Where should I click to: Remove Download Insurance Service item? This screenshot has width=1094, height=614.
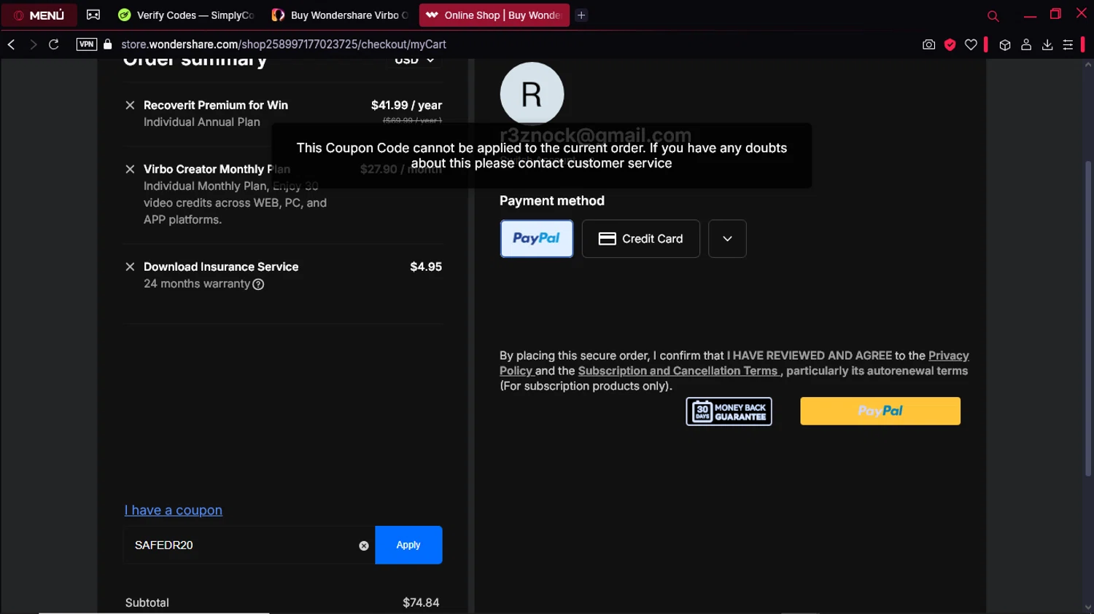click(130, 267)
